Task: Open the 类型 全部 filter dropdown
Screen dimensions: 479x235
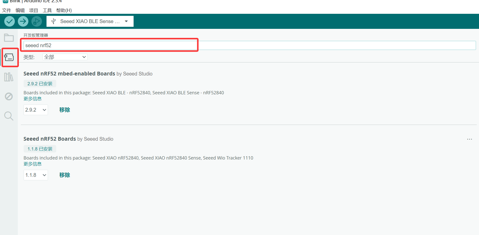Action: click(65, 57)
